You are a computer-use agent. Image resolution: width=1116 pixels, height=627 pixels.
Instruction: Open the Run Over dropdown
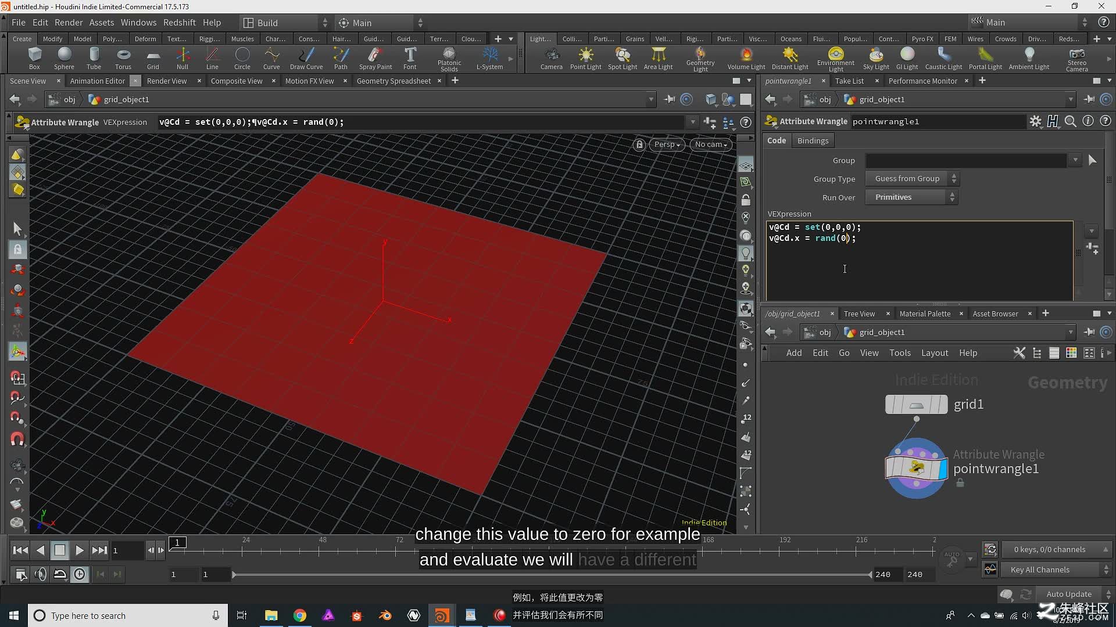click(x=911, y=197)
